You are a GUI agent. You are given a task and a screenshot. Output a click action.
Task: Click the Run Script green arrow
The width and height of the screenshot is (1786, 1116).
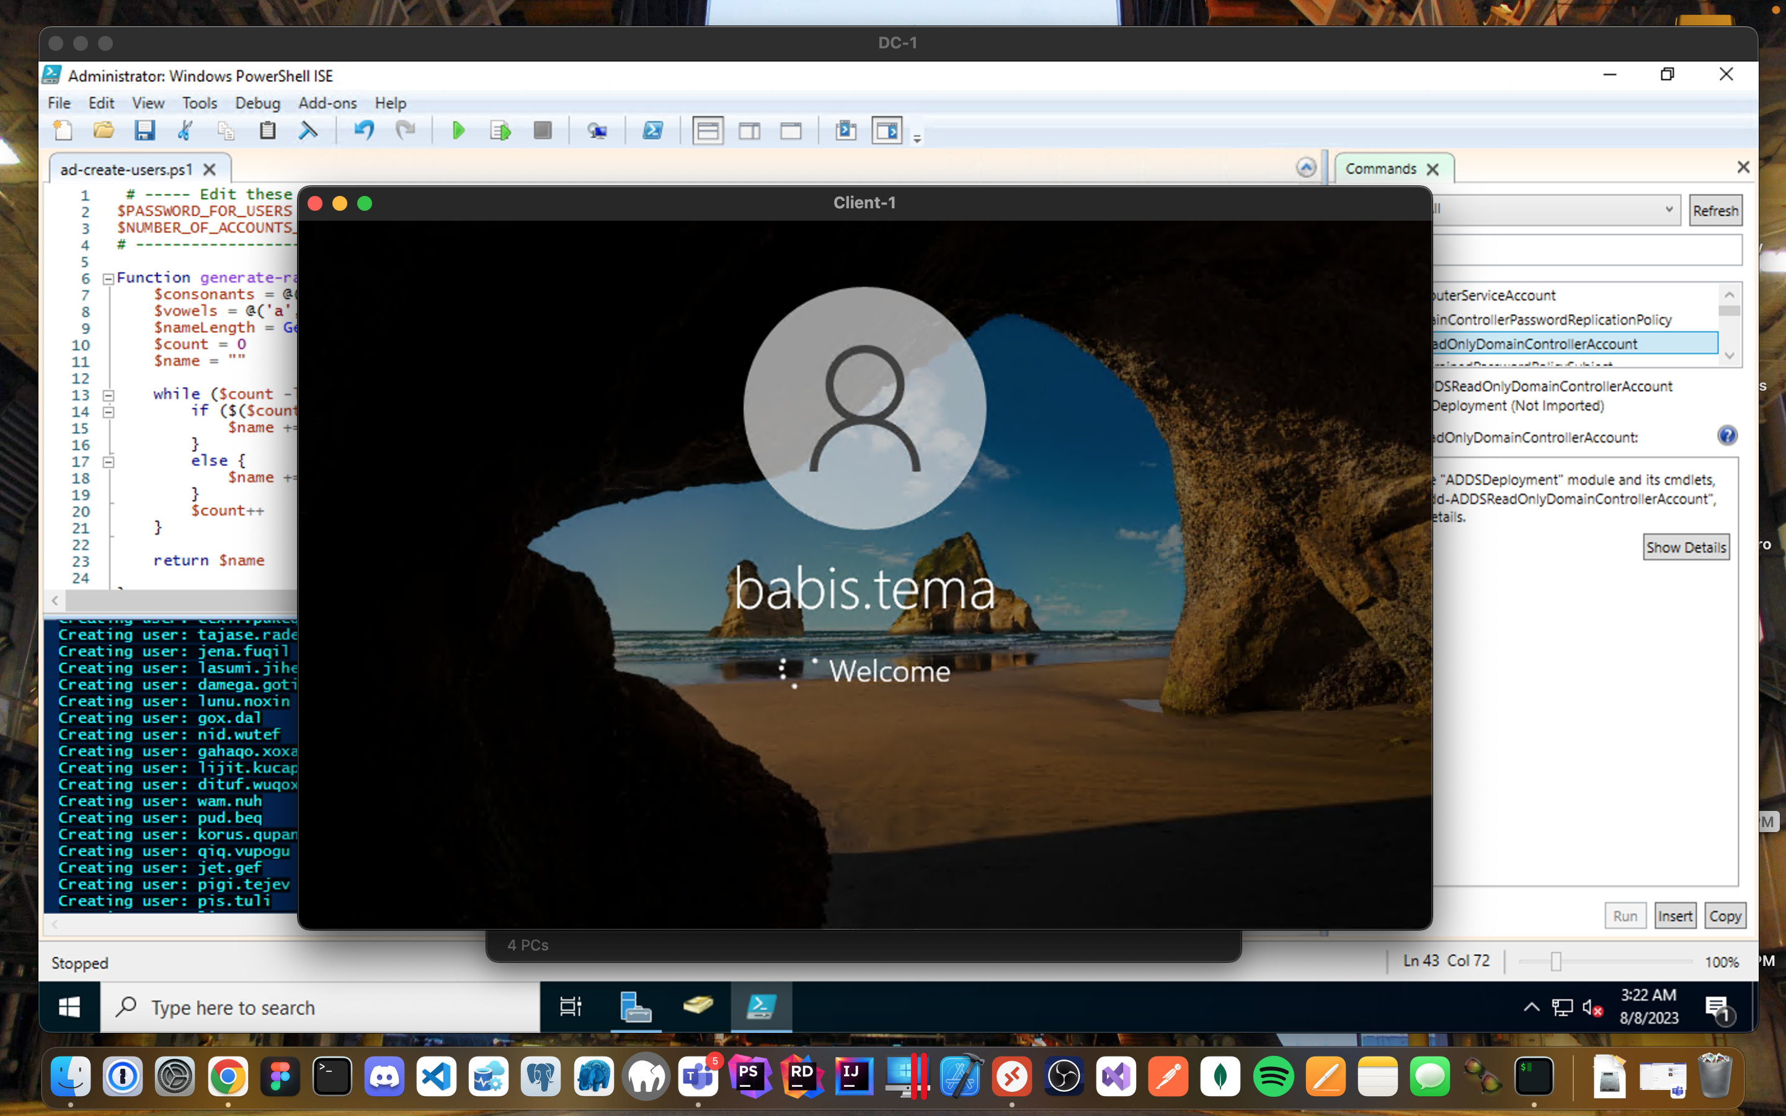458,131
